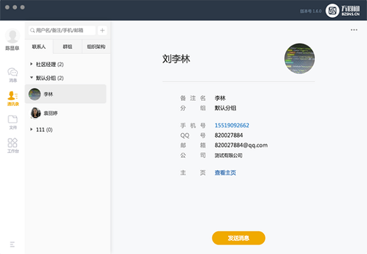Click the red close window button
Image resolution: width=367 pixels, height=254 pixels.
click(7, 7)
